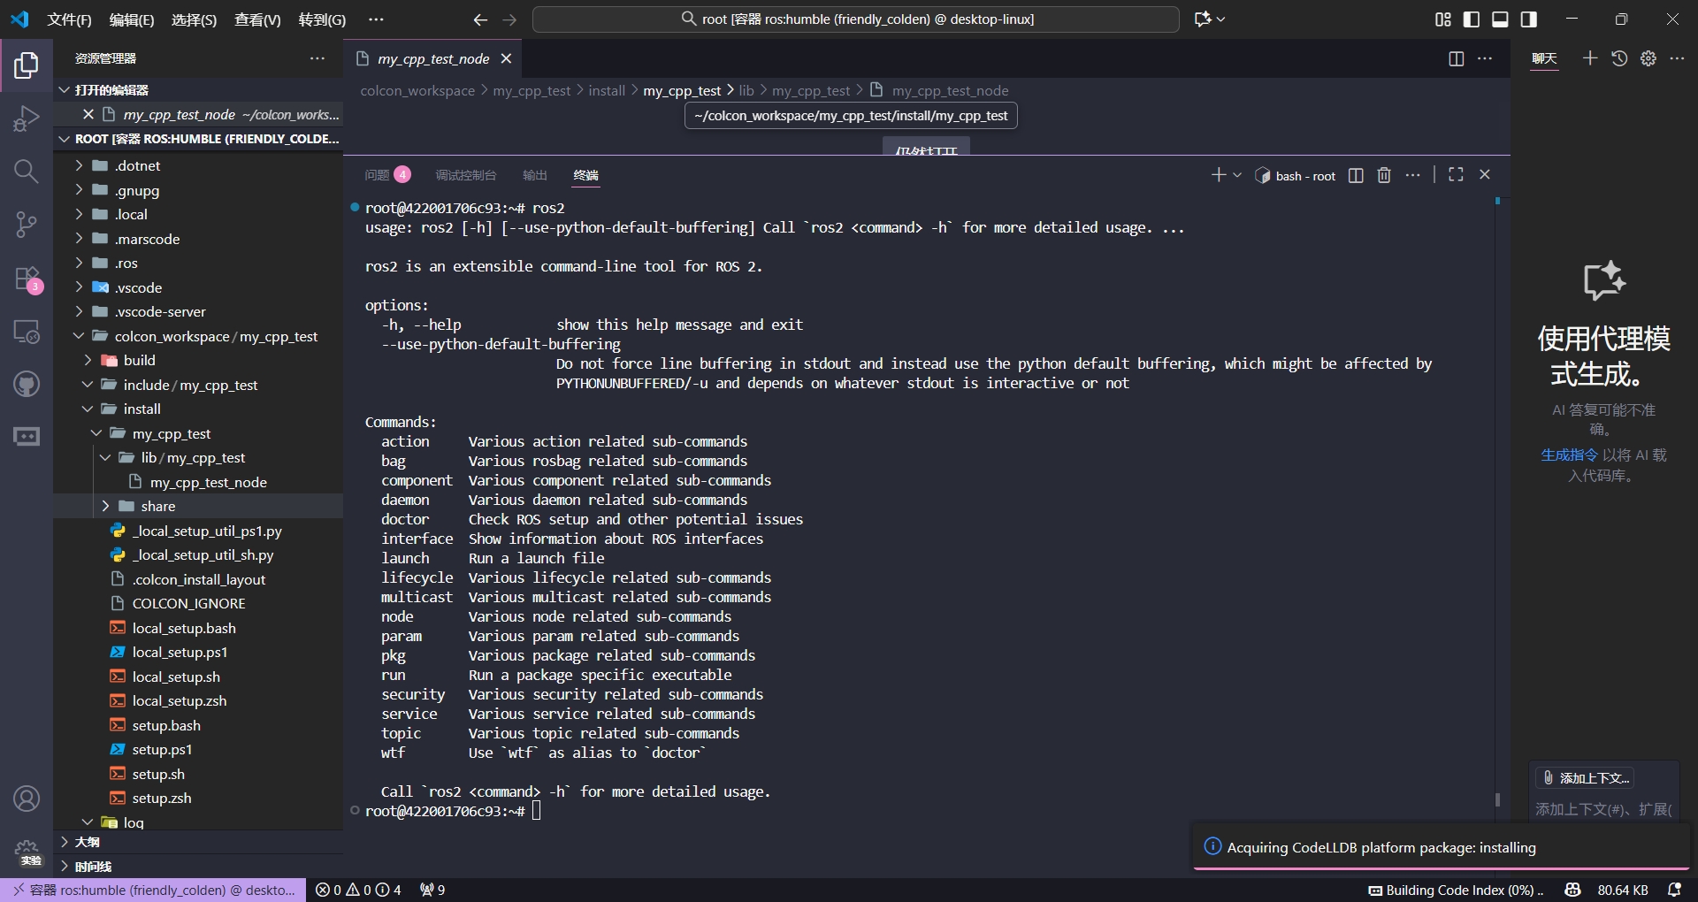This screenshot has width=1698, height=902.
Task: Show chat history
Action: tap(1619, 58)
